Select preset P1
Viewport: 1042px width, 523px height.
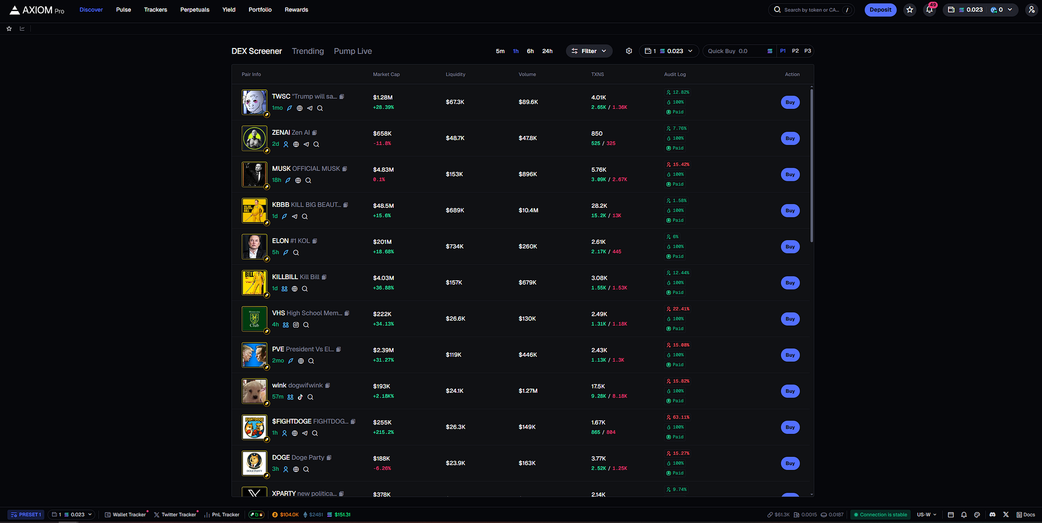click(x=783, y=51)
